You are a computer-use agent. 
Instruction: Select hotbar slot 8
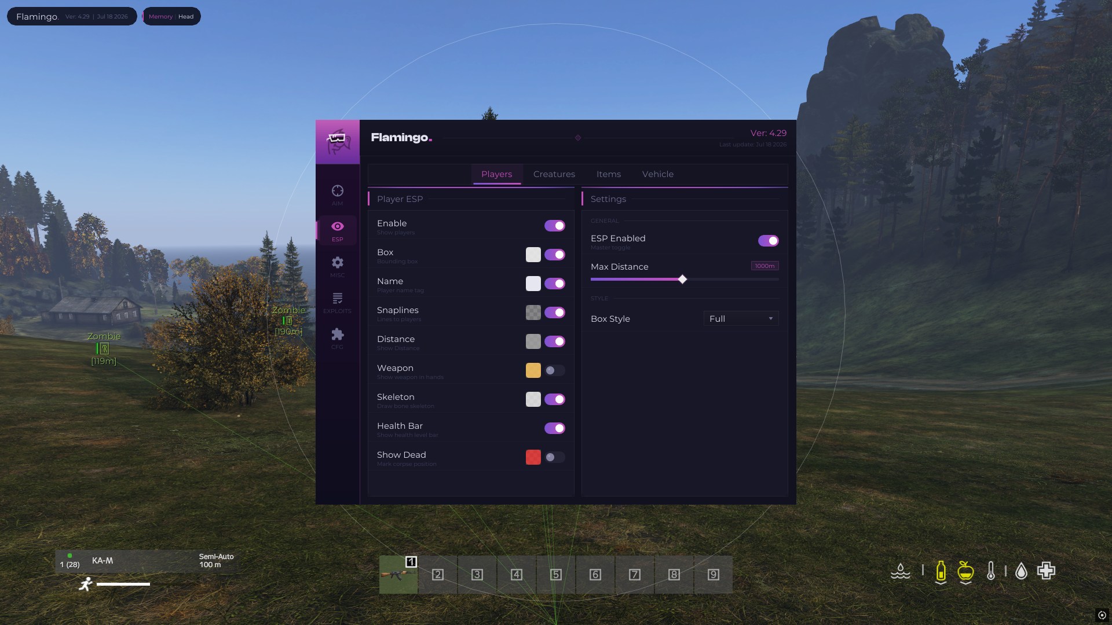pyautogui.click(x=674, y=575)
